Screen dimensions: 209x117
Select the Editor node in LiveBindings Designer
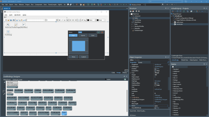(x=64, y=113)
